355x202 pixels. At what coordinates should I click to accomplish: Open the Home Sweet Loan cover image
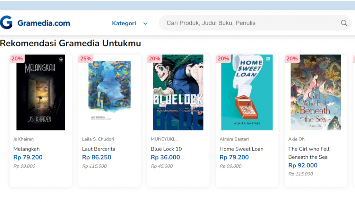click(247, 92)
